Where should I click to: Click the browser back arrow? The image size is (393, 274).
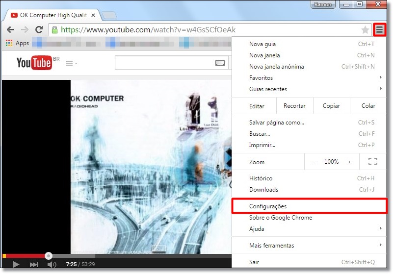pos(10,30)
